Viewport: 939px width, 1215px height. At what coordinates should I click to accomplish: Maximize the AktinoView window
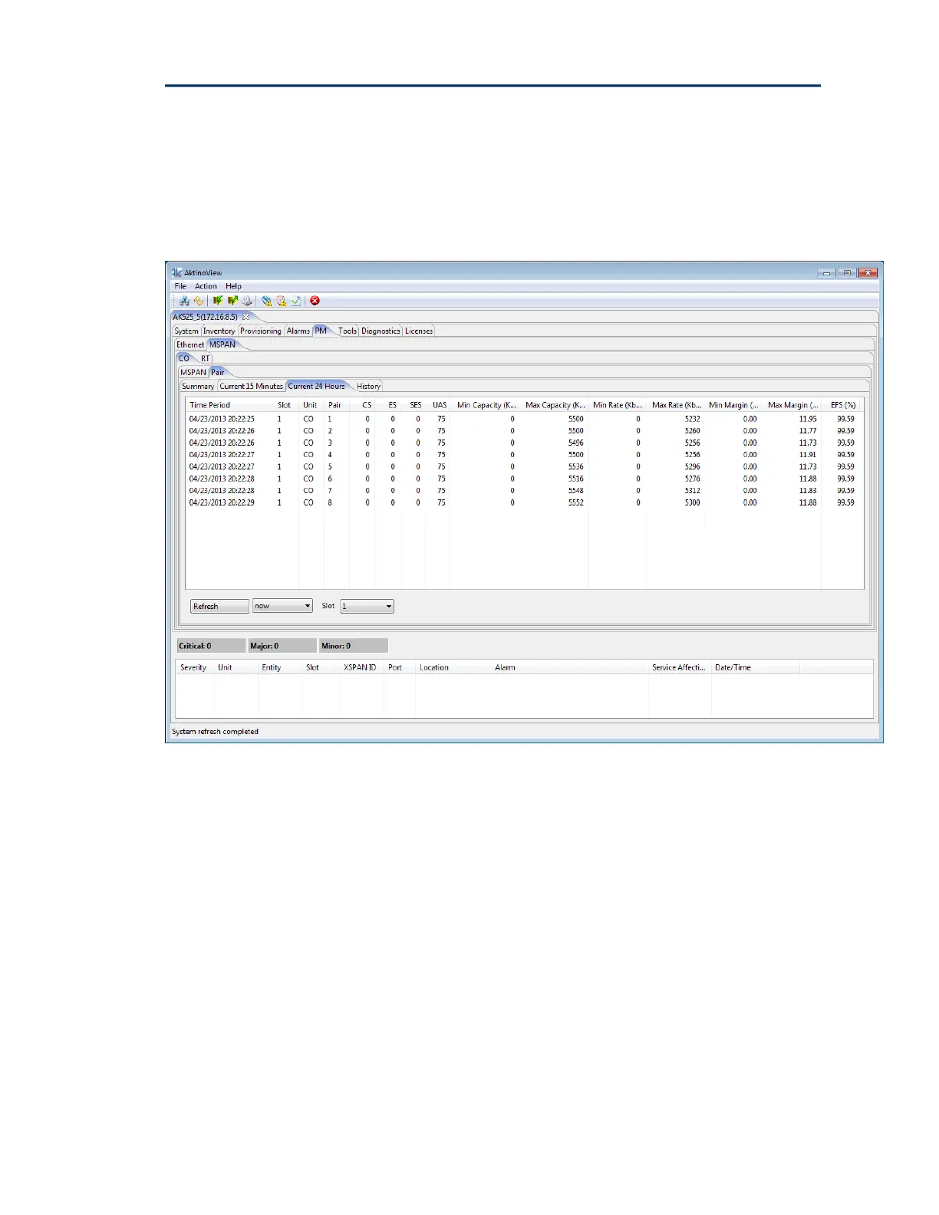click(847, 272)
